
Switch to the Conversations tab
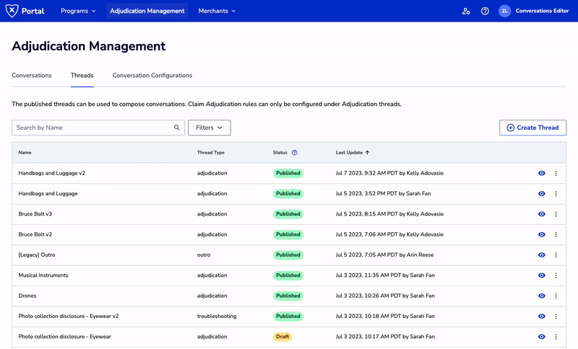coord(32,75)
